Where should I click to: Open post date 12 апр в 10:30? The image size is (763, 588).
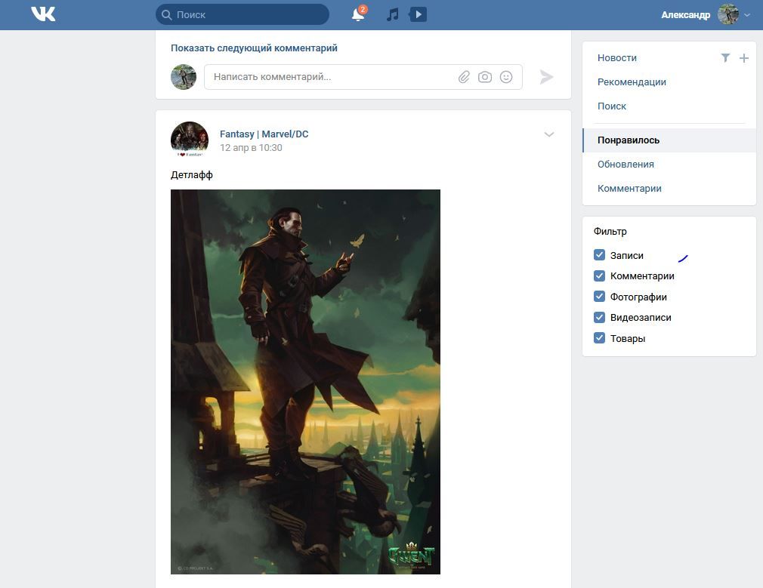pyautogui.click(x=251, y=148)
